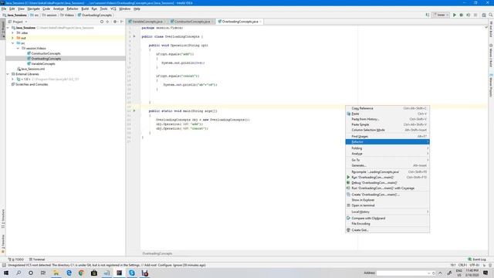Click the Windows Start button
The width and height of the screenshot is (494, 278).
pyautogui.click(x=6, y=273)
